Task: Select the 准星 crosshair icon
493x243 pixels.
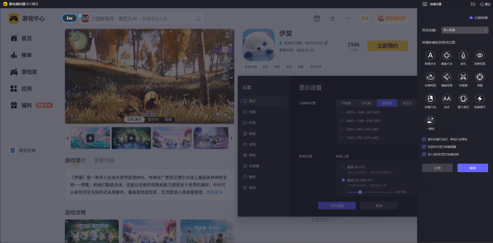Action: pyautogui.click(x=480, y=77)
